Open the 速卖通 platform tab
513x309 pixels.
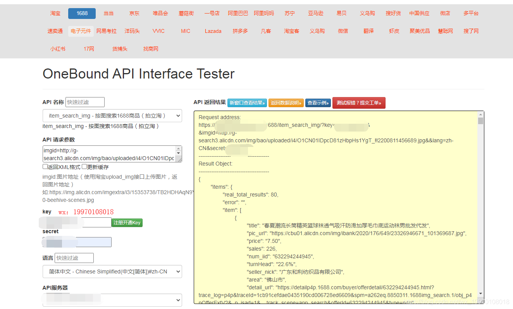coord(55,31)
